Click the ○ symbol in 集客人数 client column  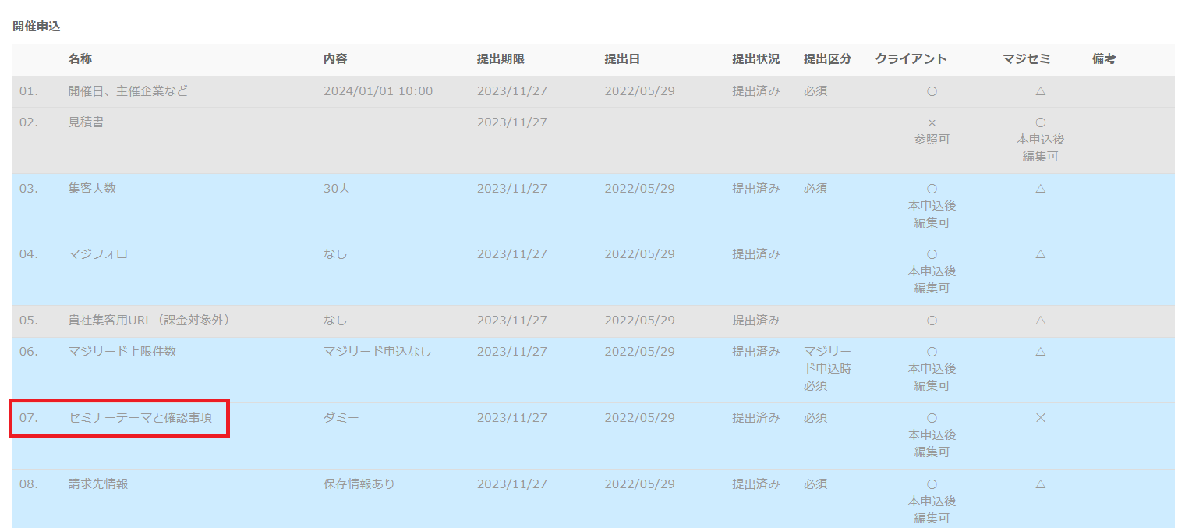(x=932, y=189)
